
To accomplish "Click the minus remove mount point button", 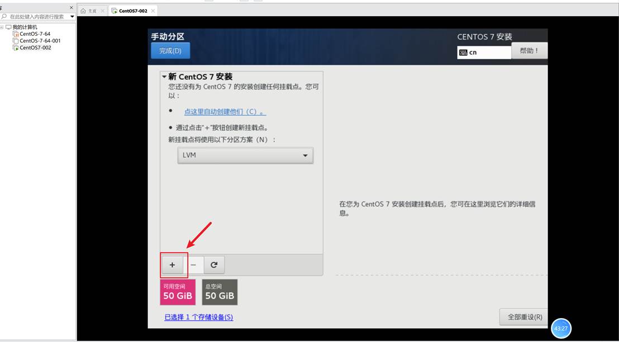I will coord(193,265).
